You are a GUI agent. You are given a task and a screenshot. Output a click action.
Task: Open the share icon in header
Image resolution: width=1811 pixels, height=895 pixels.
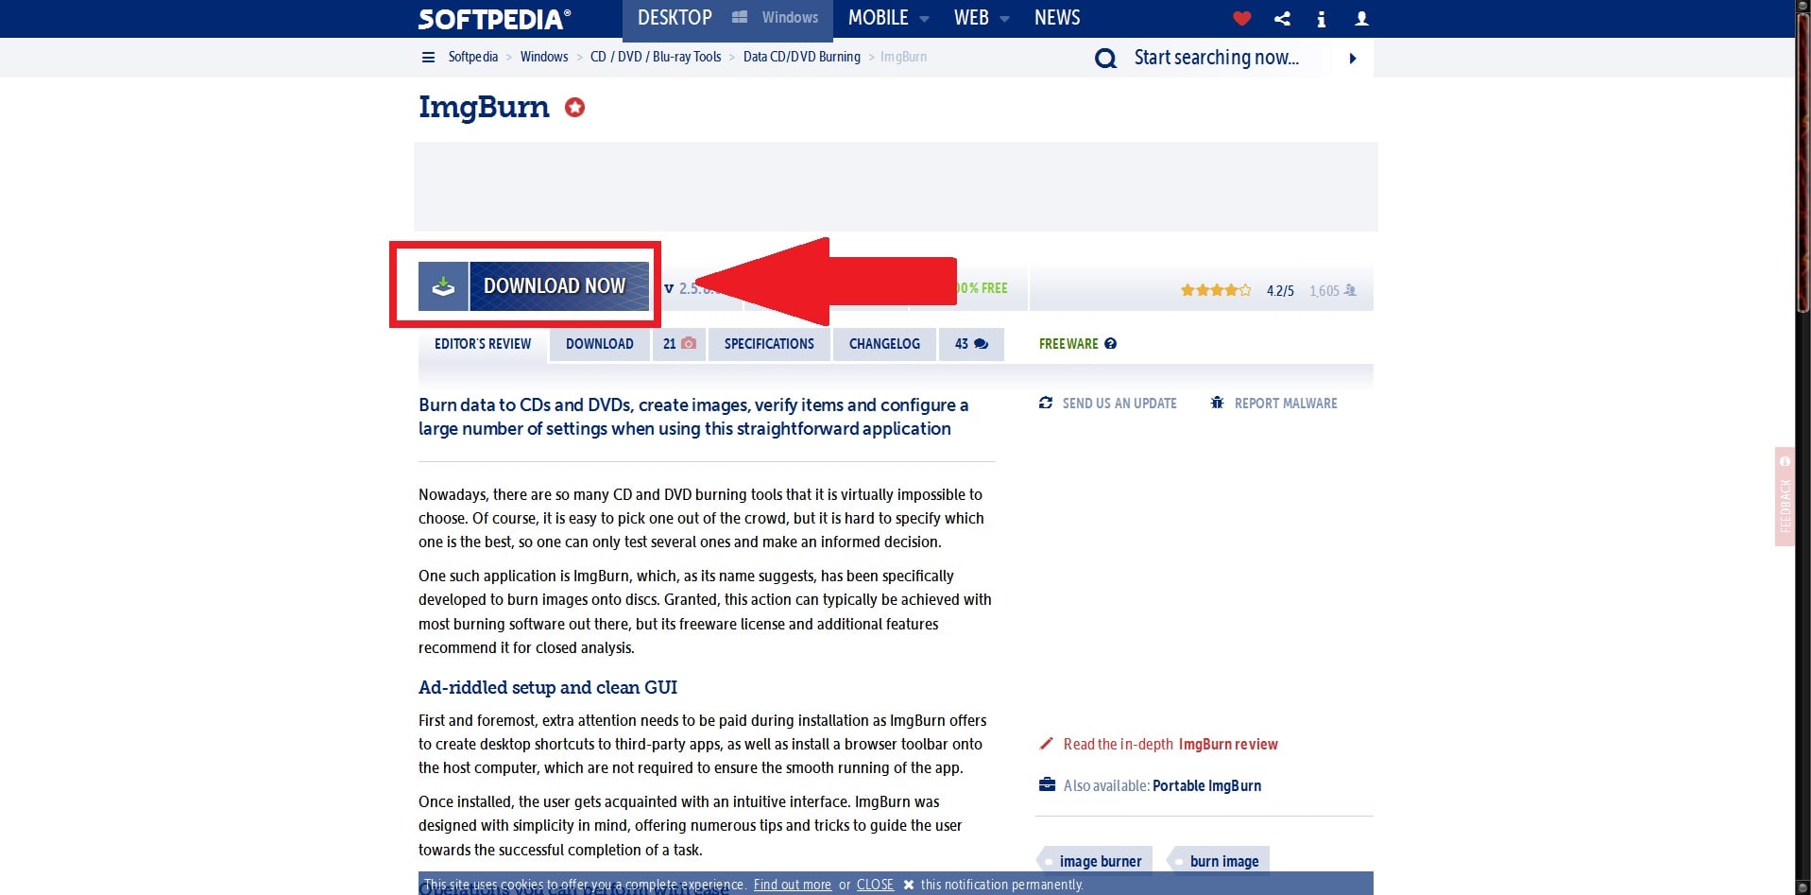[x=1282, y=18]
